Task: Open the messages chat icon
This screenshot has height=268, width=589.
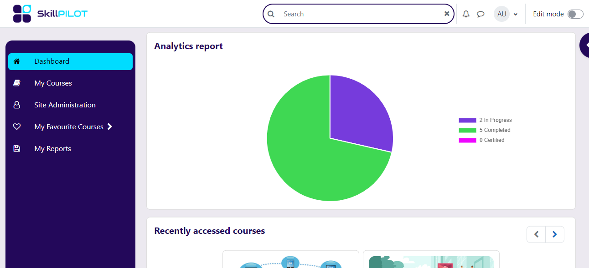Action: coord(480,14)
